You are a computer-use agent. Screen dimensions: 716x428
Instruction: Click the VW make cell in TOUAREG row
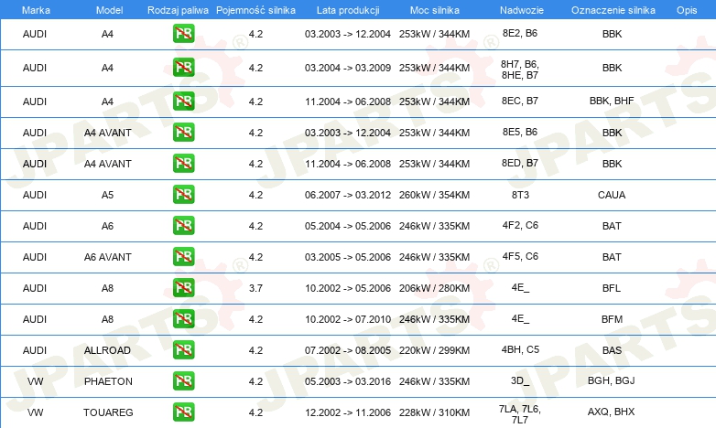click(35, 412)
